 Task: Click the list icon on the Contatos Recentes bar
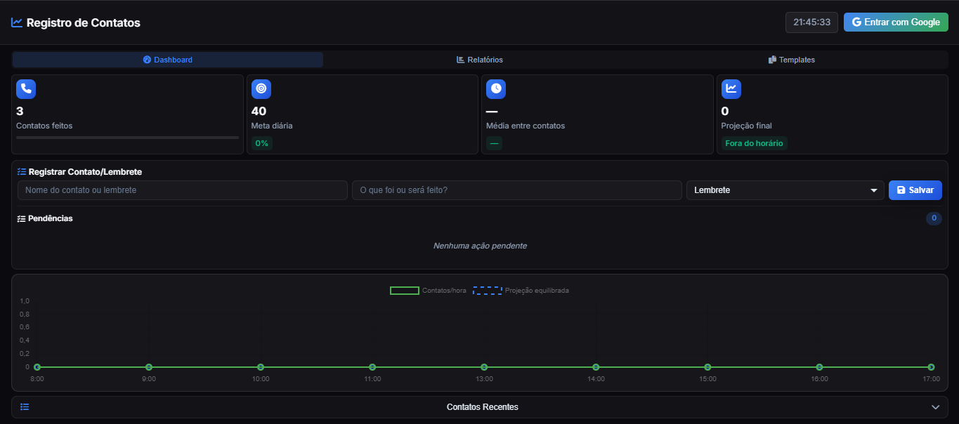tap(25, 406)
